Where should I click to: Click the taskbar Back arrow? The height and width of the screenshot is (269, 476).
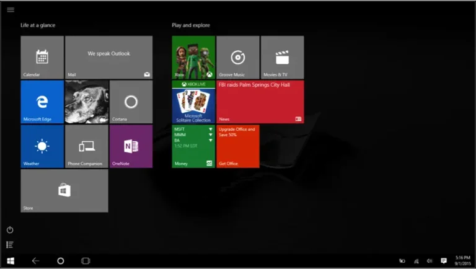pos(35,261)
